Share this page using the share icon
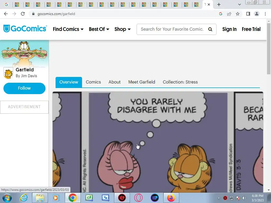The height and width of the screenshot is (203, 271). click(x=229, y=14)
